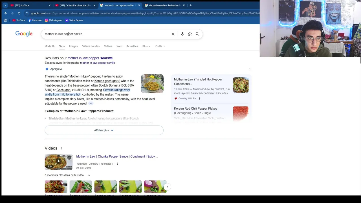The height and width of the screenshot is (203, 361).
Task: Open options for JennaG The Hijabi TT
Action: 118,164
